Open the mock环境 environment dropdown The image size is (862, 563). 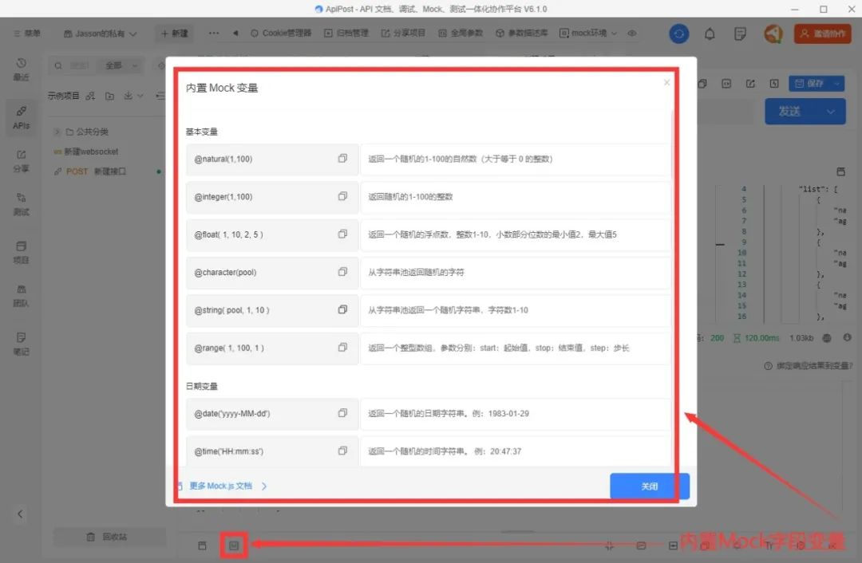click(588, 33)
